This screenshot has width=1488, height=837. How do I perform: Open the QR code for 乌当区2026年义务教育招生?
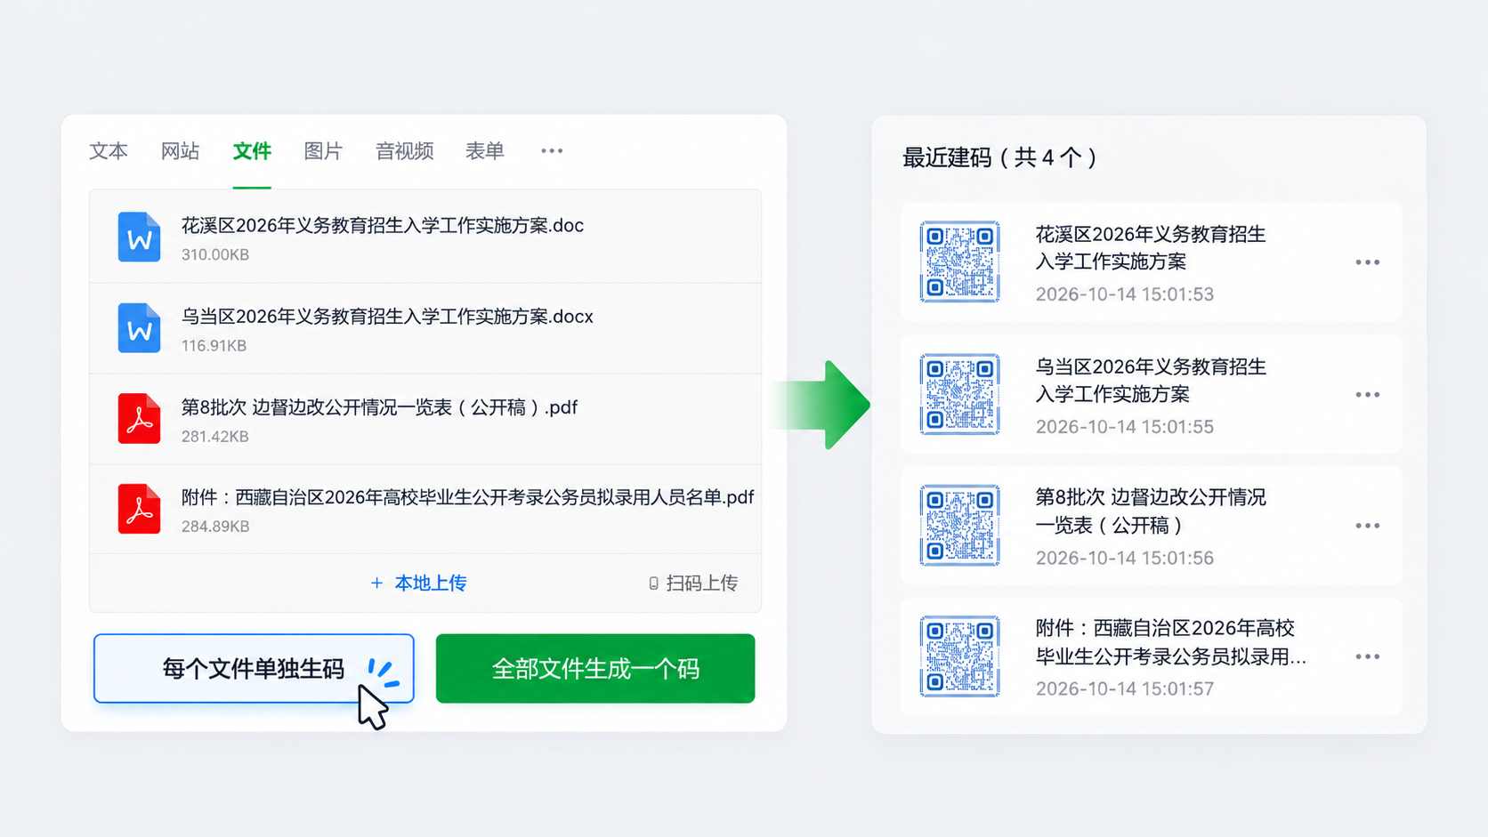(x=959, y=394)
